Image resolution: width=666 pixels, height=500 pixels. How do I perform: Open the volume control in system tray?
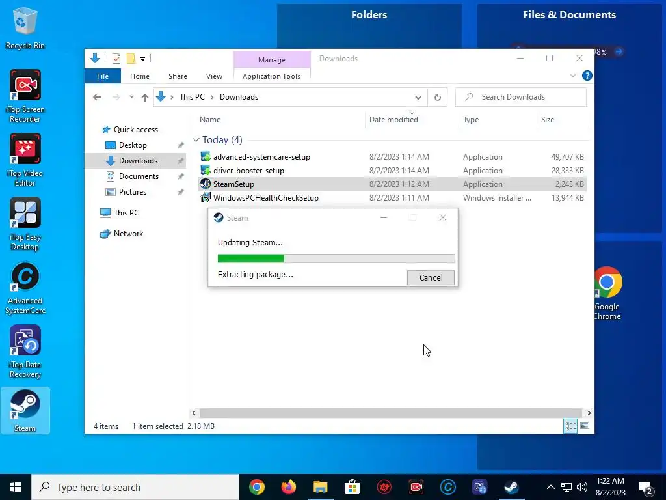pos(582,487)
